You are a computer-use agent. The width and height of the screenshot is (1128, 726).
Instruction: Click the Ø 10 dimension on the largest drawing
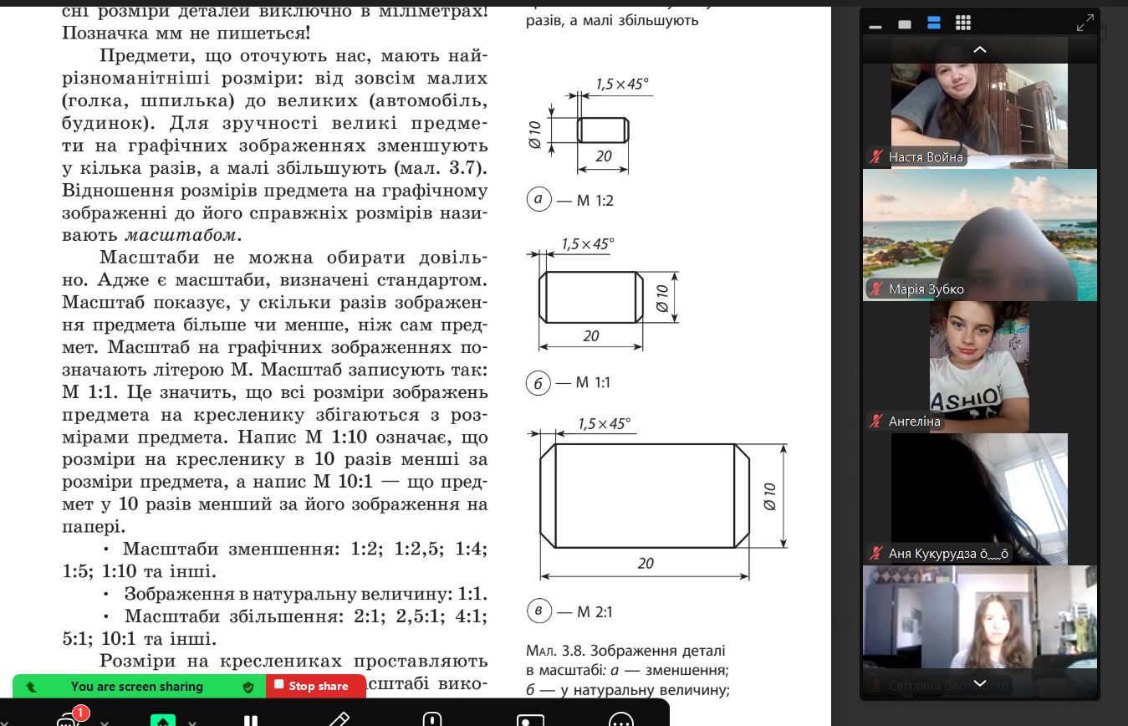tap(770, 497)
